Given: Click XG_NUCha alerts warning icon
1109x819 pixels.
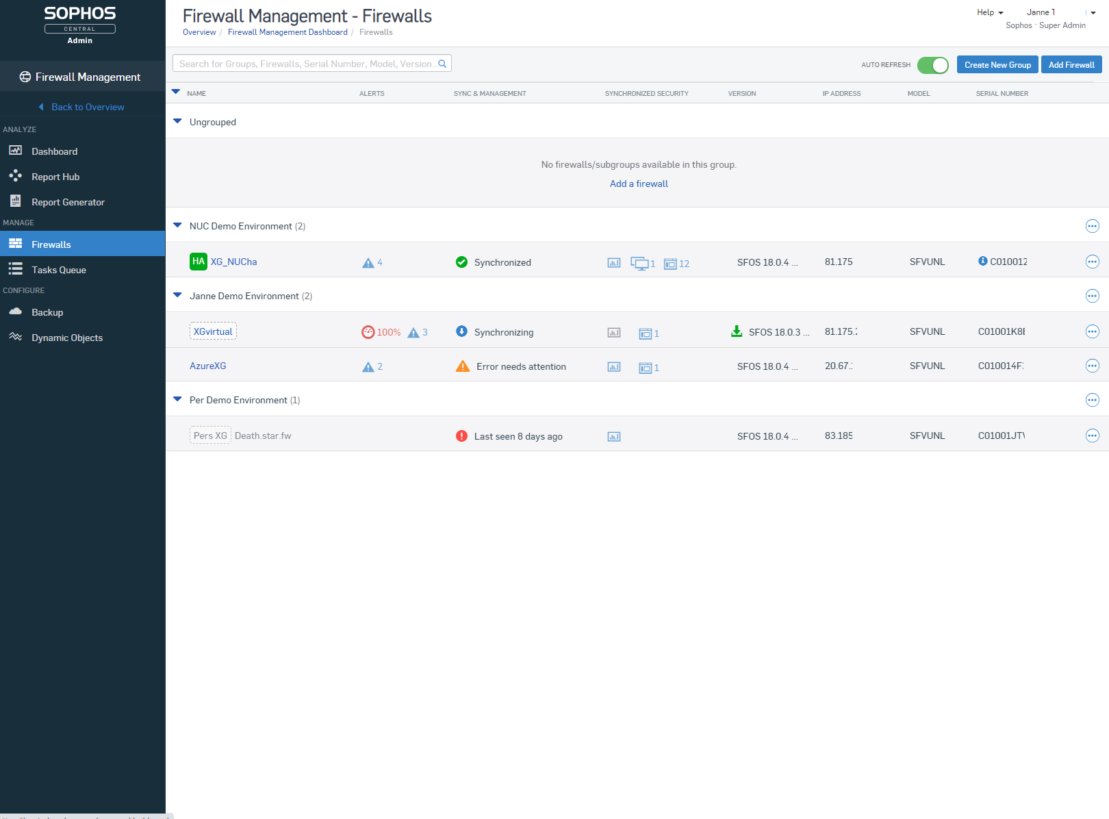Looking at the screenshot, I should click(x=368, y=263).
